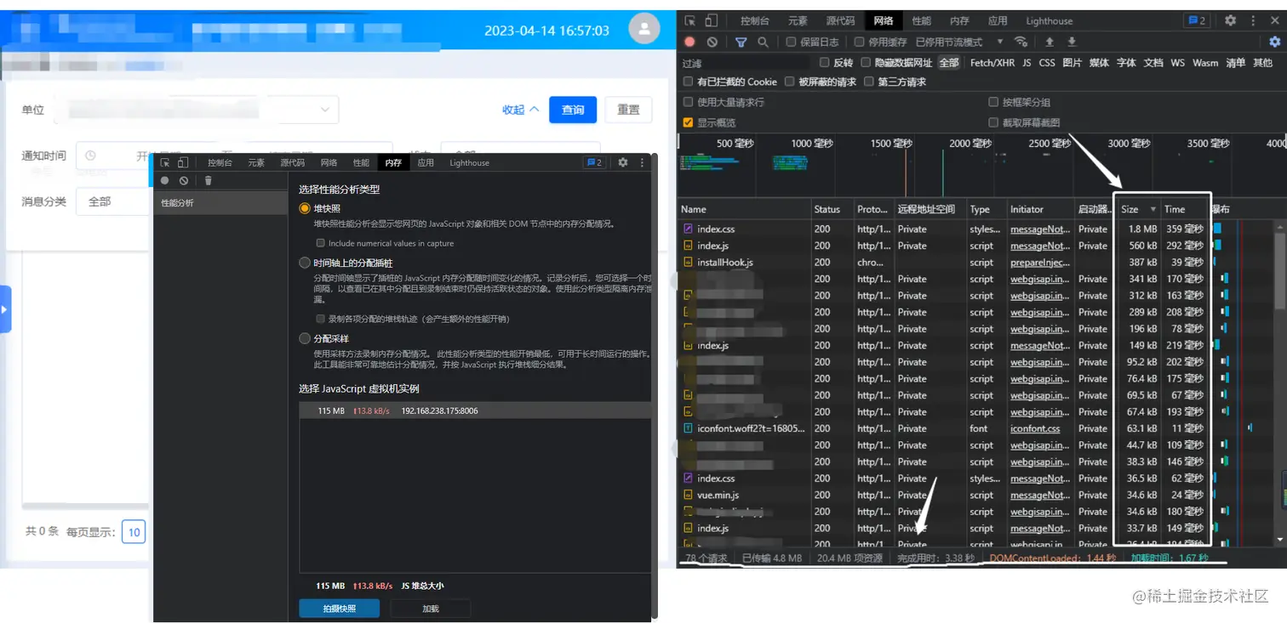Filter requests by CSS type
Viewport: 1287px width, 623px height.
click(1047, 62)
